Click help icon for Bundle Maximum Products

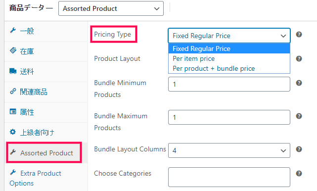pos(299,116)
